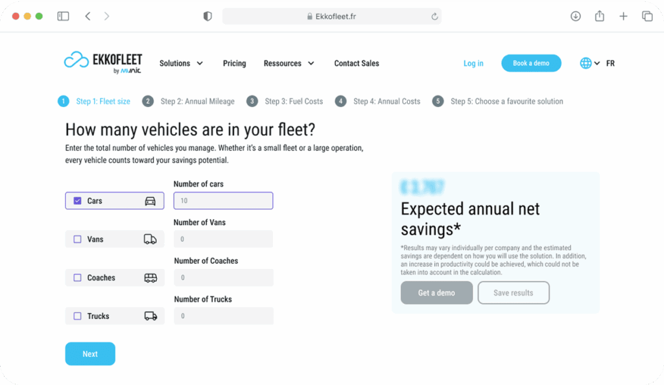This screenshot has height=385, width=664.
Task: Tick the Coaches checkbox
Action: coord(78,277)
